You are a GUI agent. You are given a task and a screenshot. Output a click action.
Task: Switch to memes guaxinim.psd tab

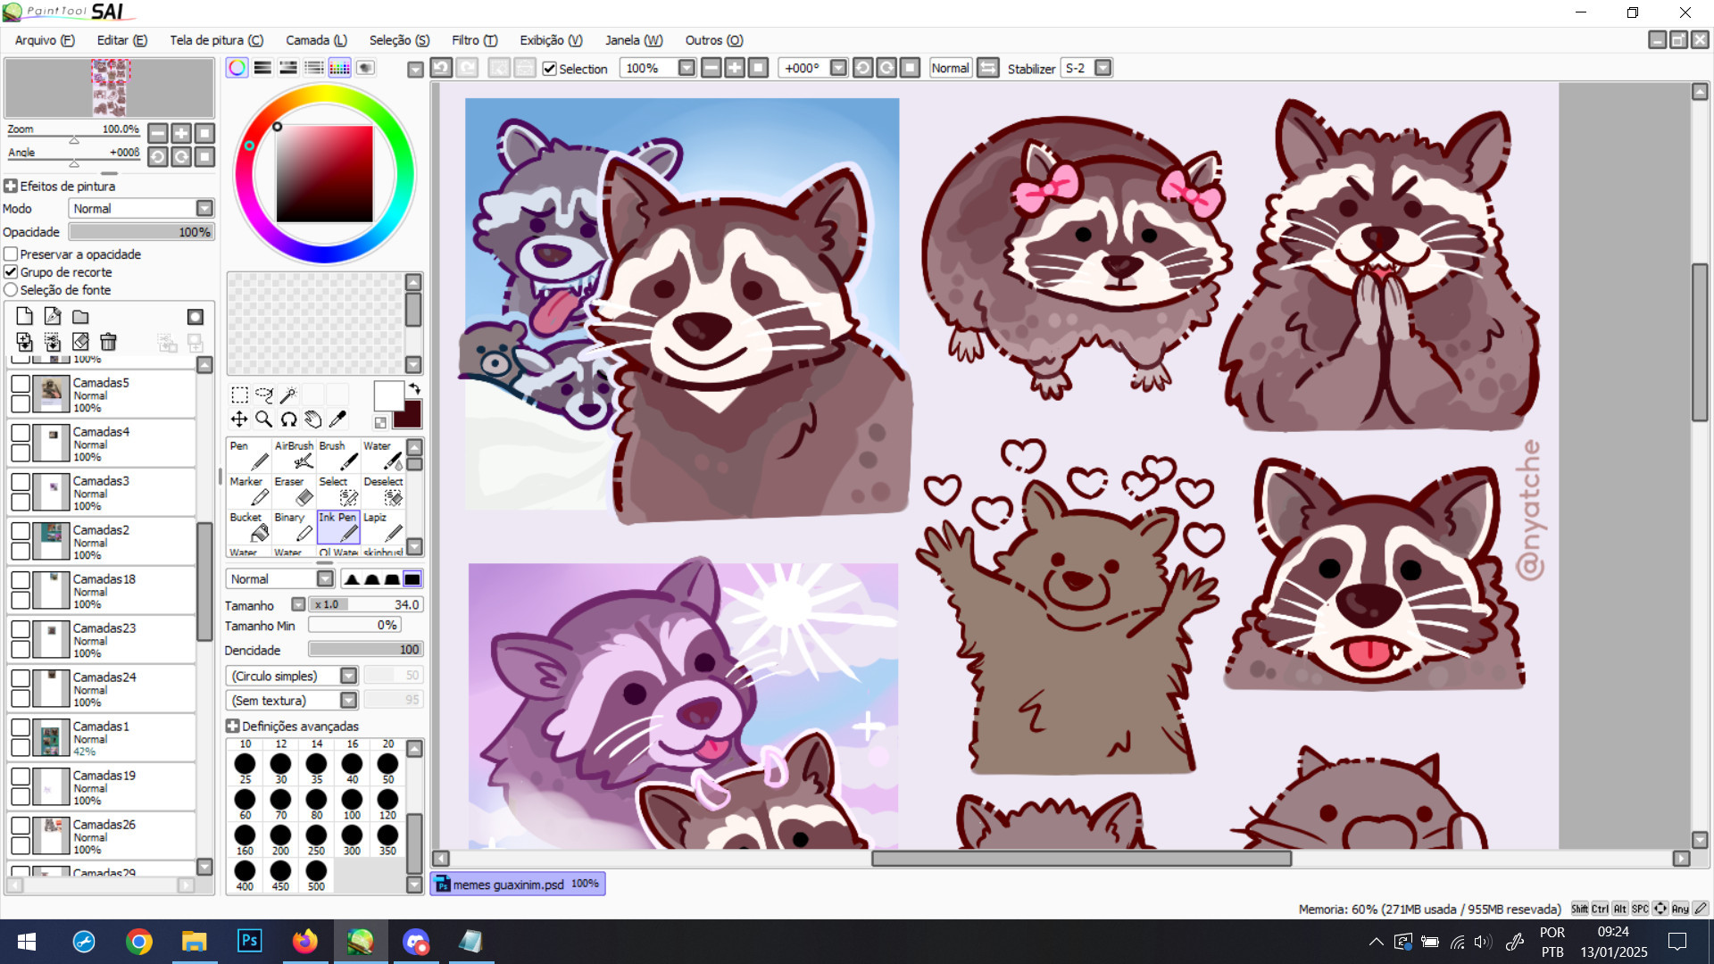click(518, 884)
